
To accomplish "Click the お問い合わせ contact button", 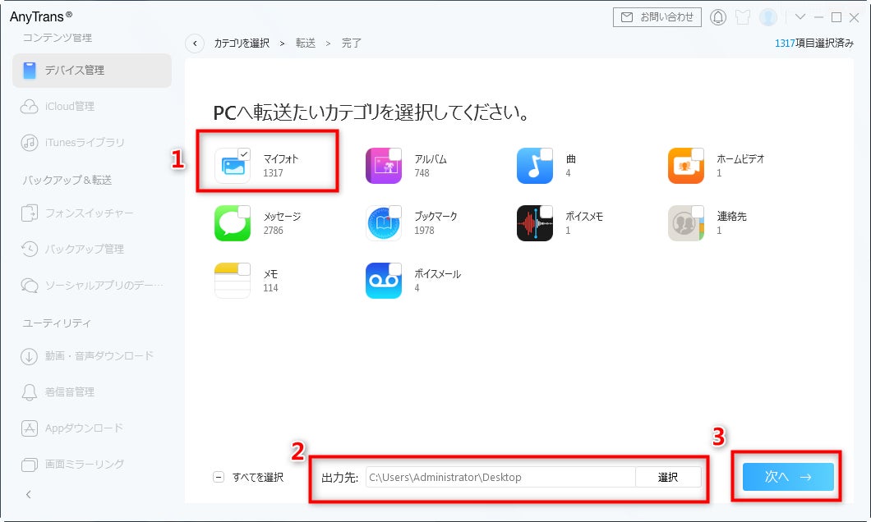I will click(x=657, y=17).
